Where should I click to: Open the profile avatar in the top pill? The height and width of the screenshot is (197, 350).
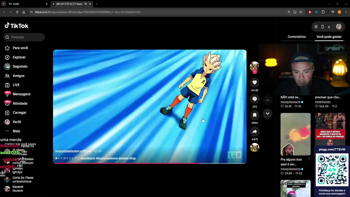click(x=339, y=27)
